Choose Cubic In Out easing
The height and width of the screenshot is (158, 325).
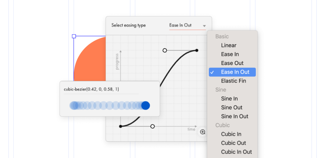[236, 152]
